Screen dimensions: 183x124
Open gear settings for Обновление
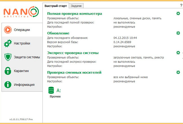coord(178,33)
